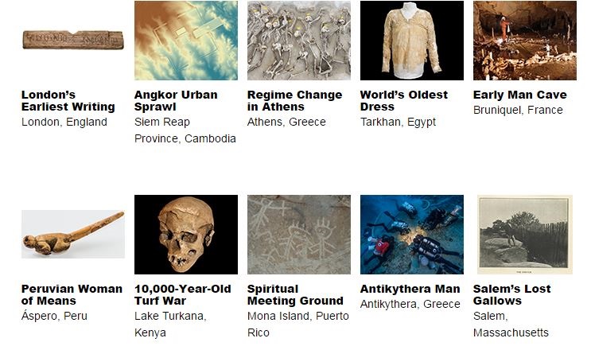This screenshot has width=591, height=346.
Task: Click the Angkor Urban Sprawl lidar map thumbnail
Action: (186, 41)
